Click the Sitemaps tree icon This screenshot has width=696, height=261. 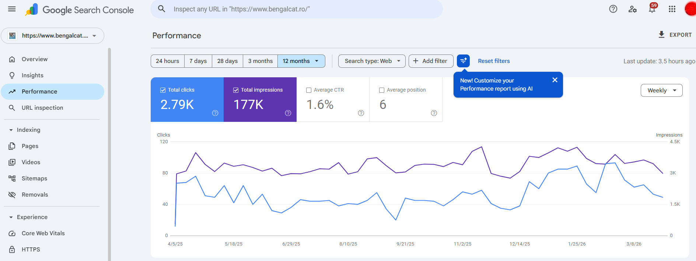click(x=12, y=179)
